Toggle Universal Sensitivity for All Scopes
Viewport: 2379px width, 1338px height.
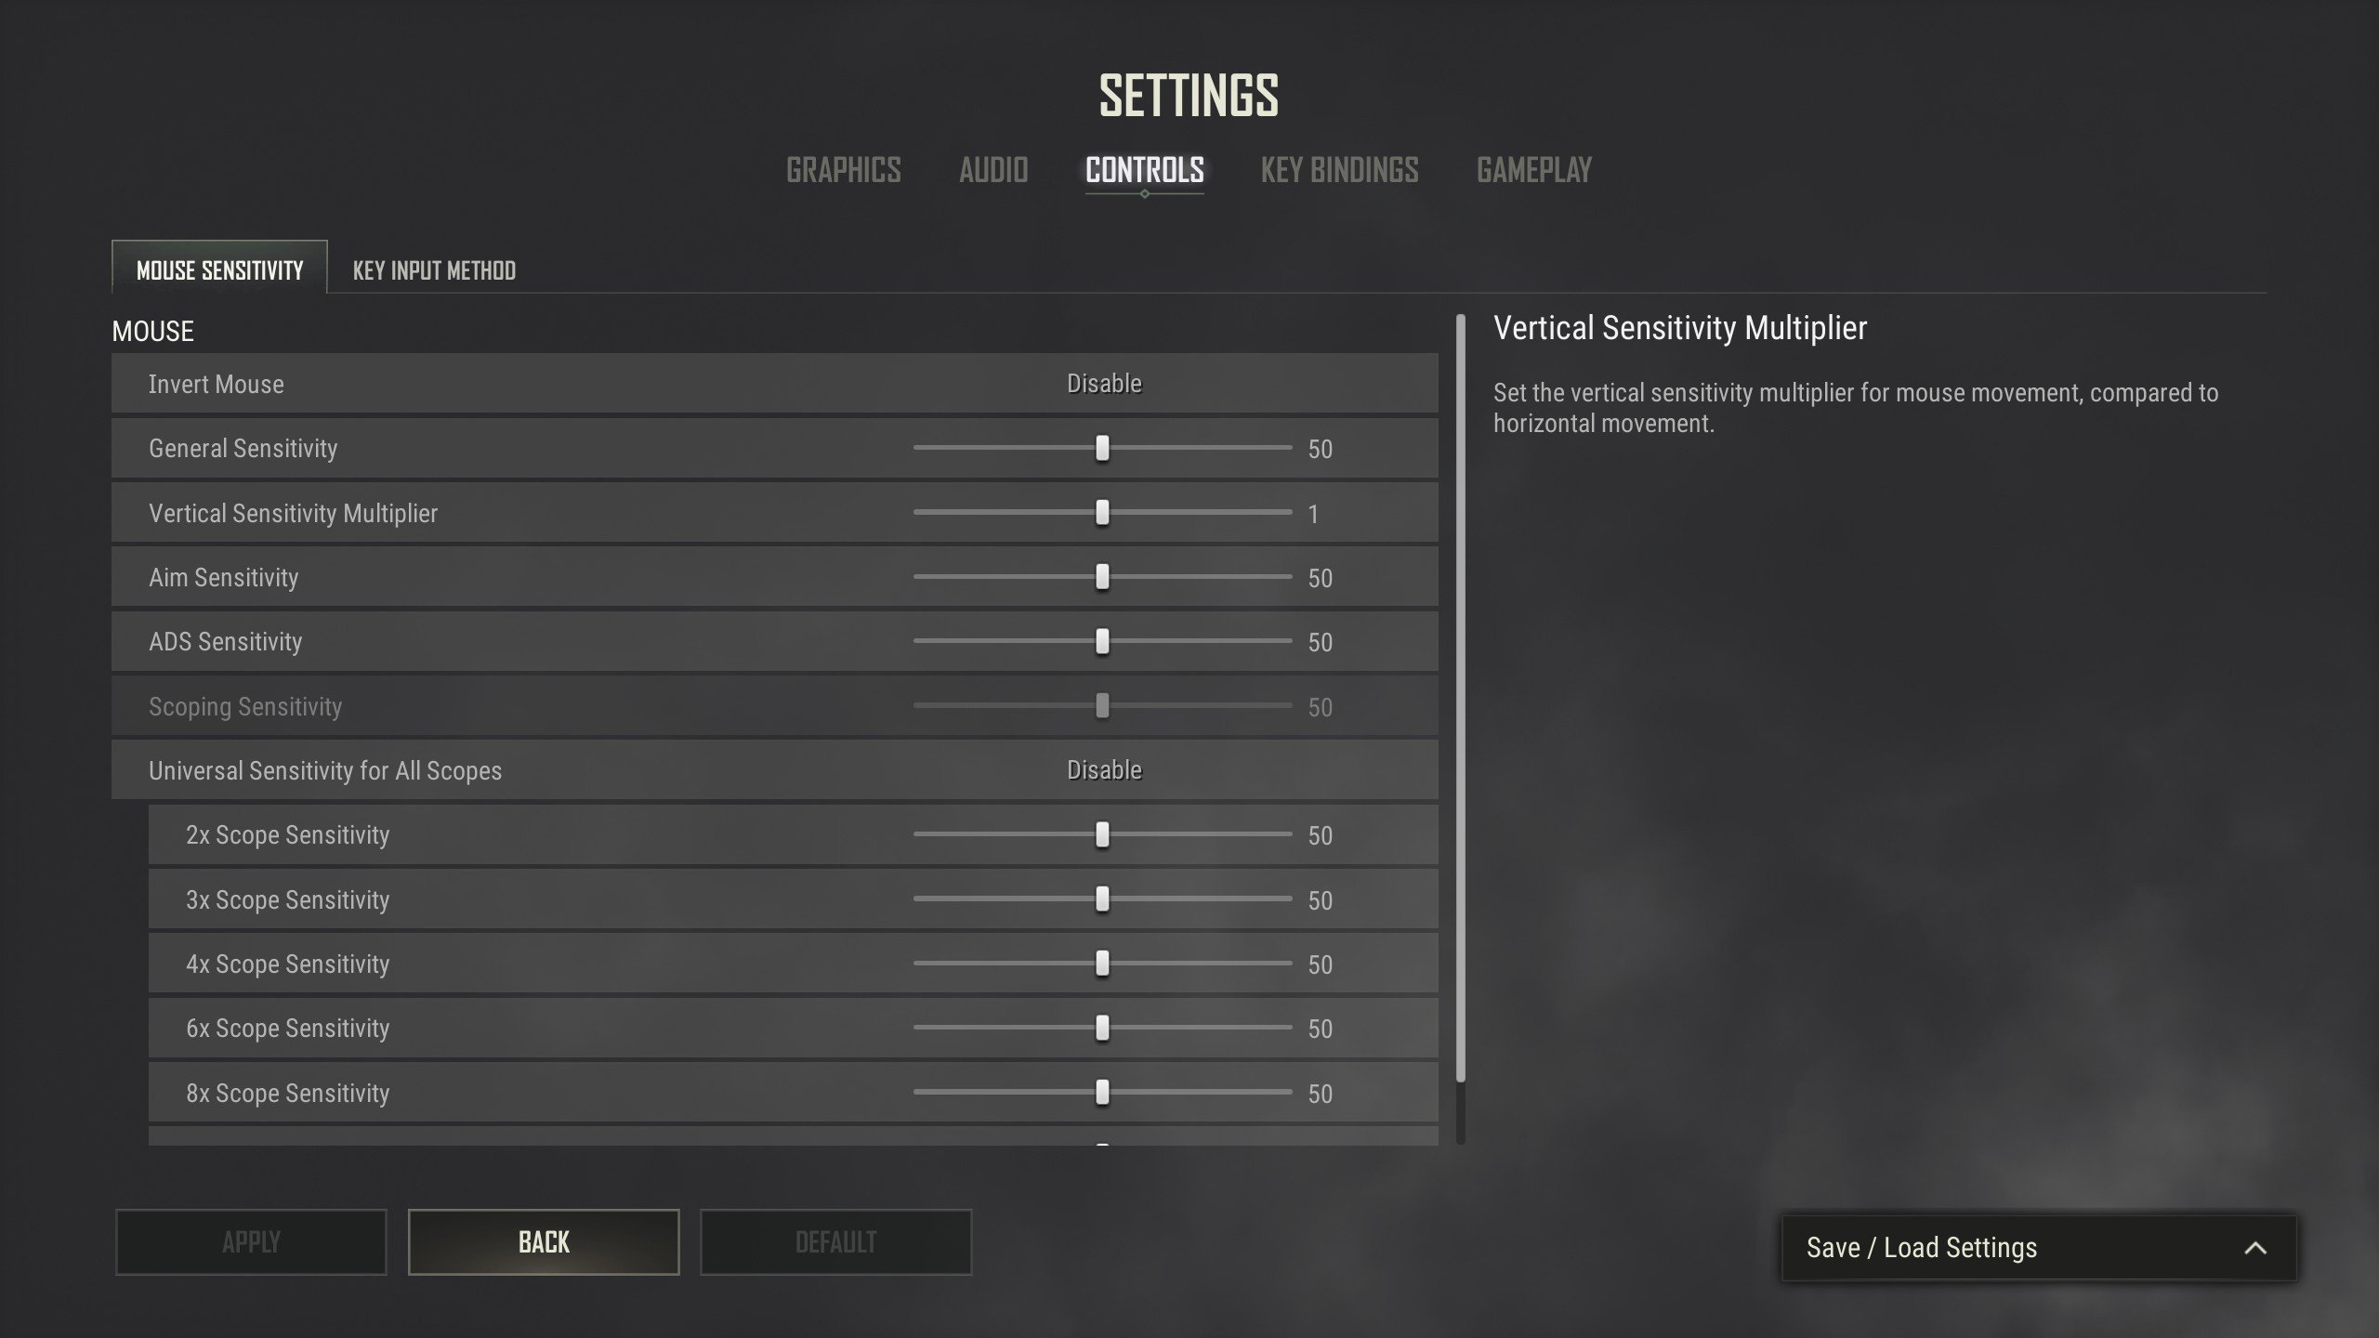[x=1104, y=770]
